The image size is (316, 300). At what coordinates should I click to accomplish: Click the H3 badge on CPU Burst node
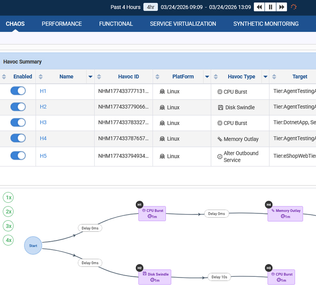click(x=268, y=268)
